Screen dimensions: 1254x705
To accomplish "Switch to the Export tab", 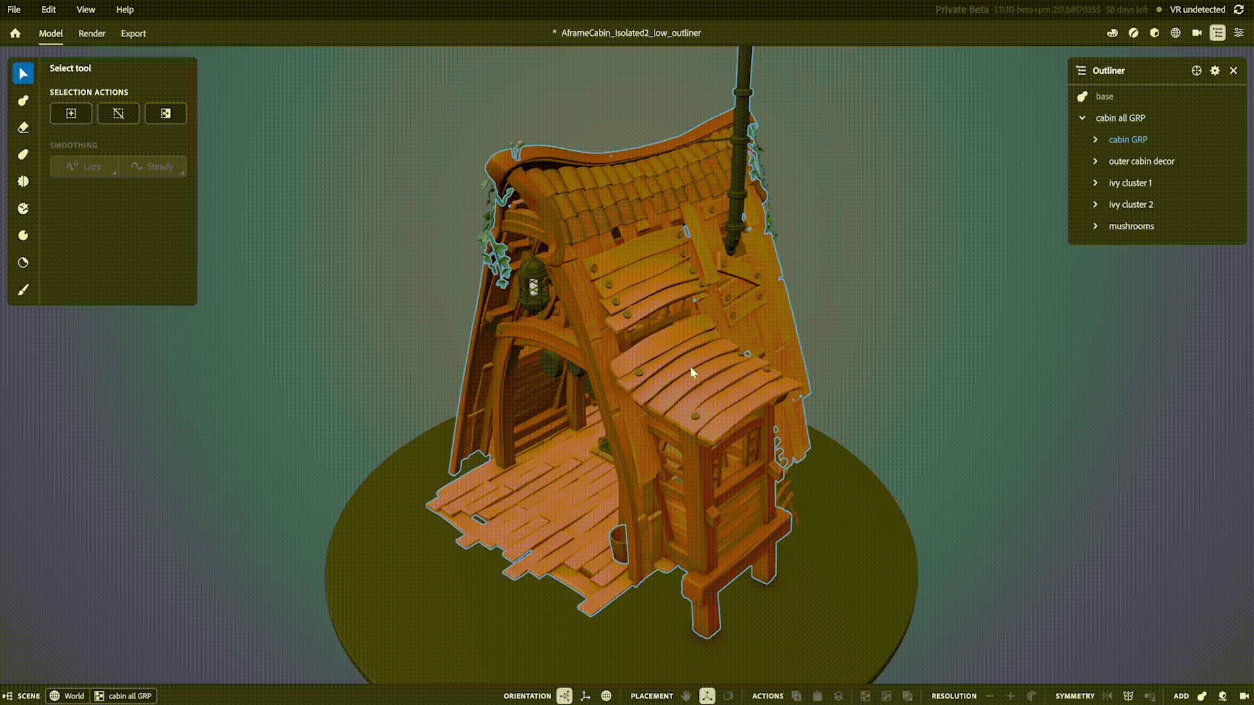I will 133,33.
